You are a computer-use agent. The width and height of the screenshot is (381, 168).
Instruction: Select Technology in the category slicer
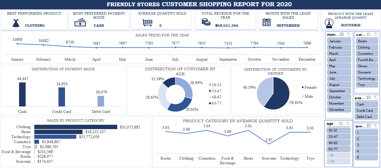pyautogui.click(x=367, y=78)
